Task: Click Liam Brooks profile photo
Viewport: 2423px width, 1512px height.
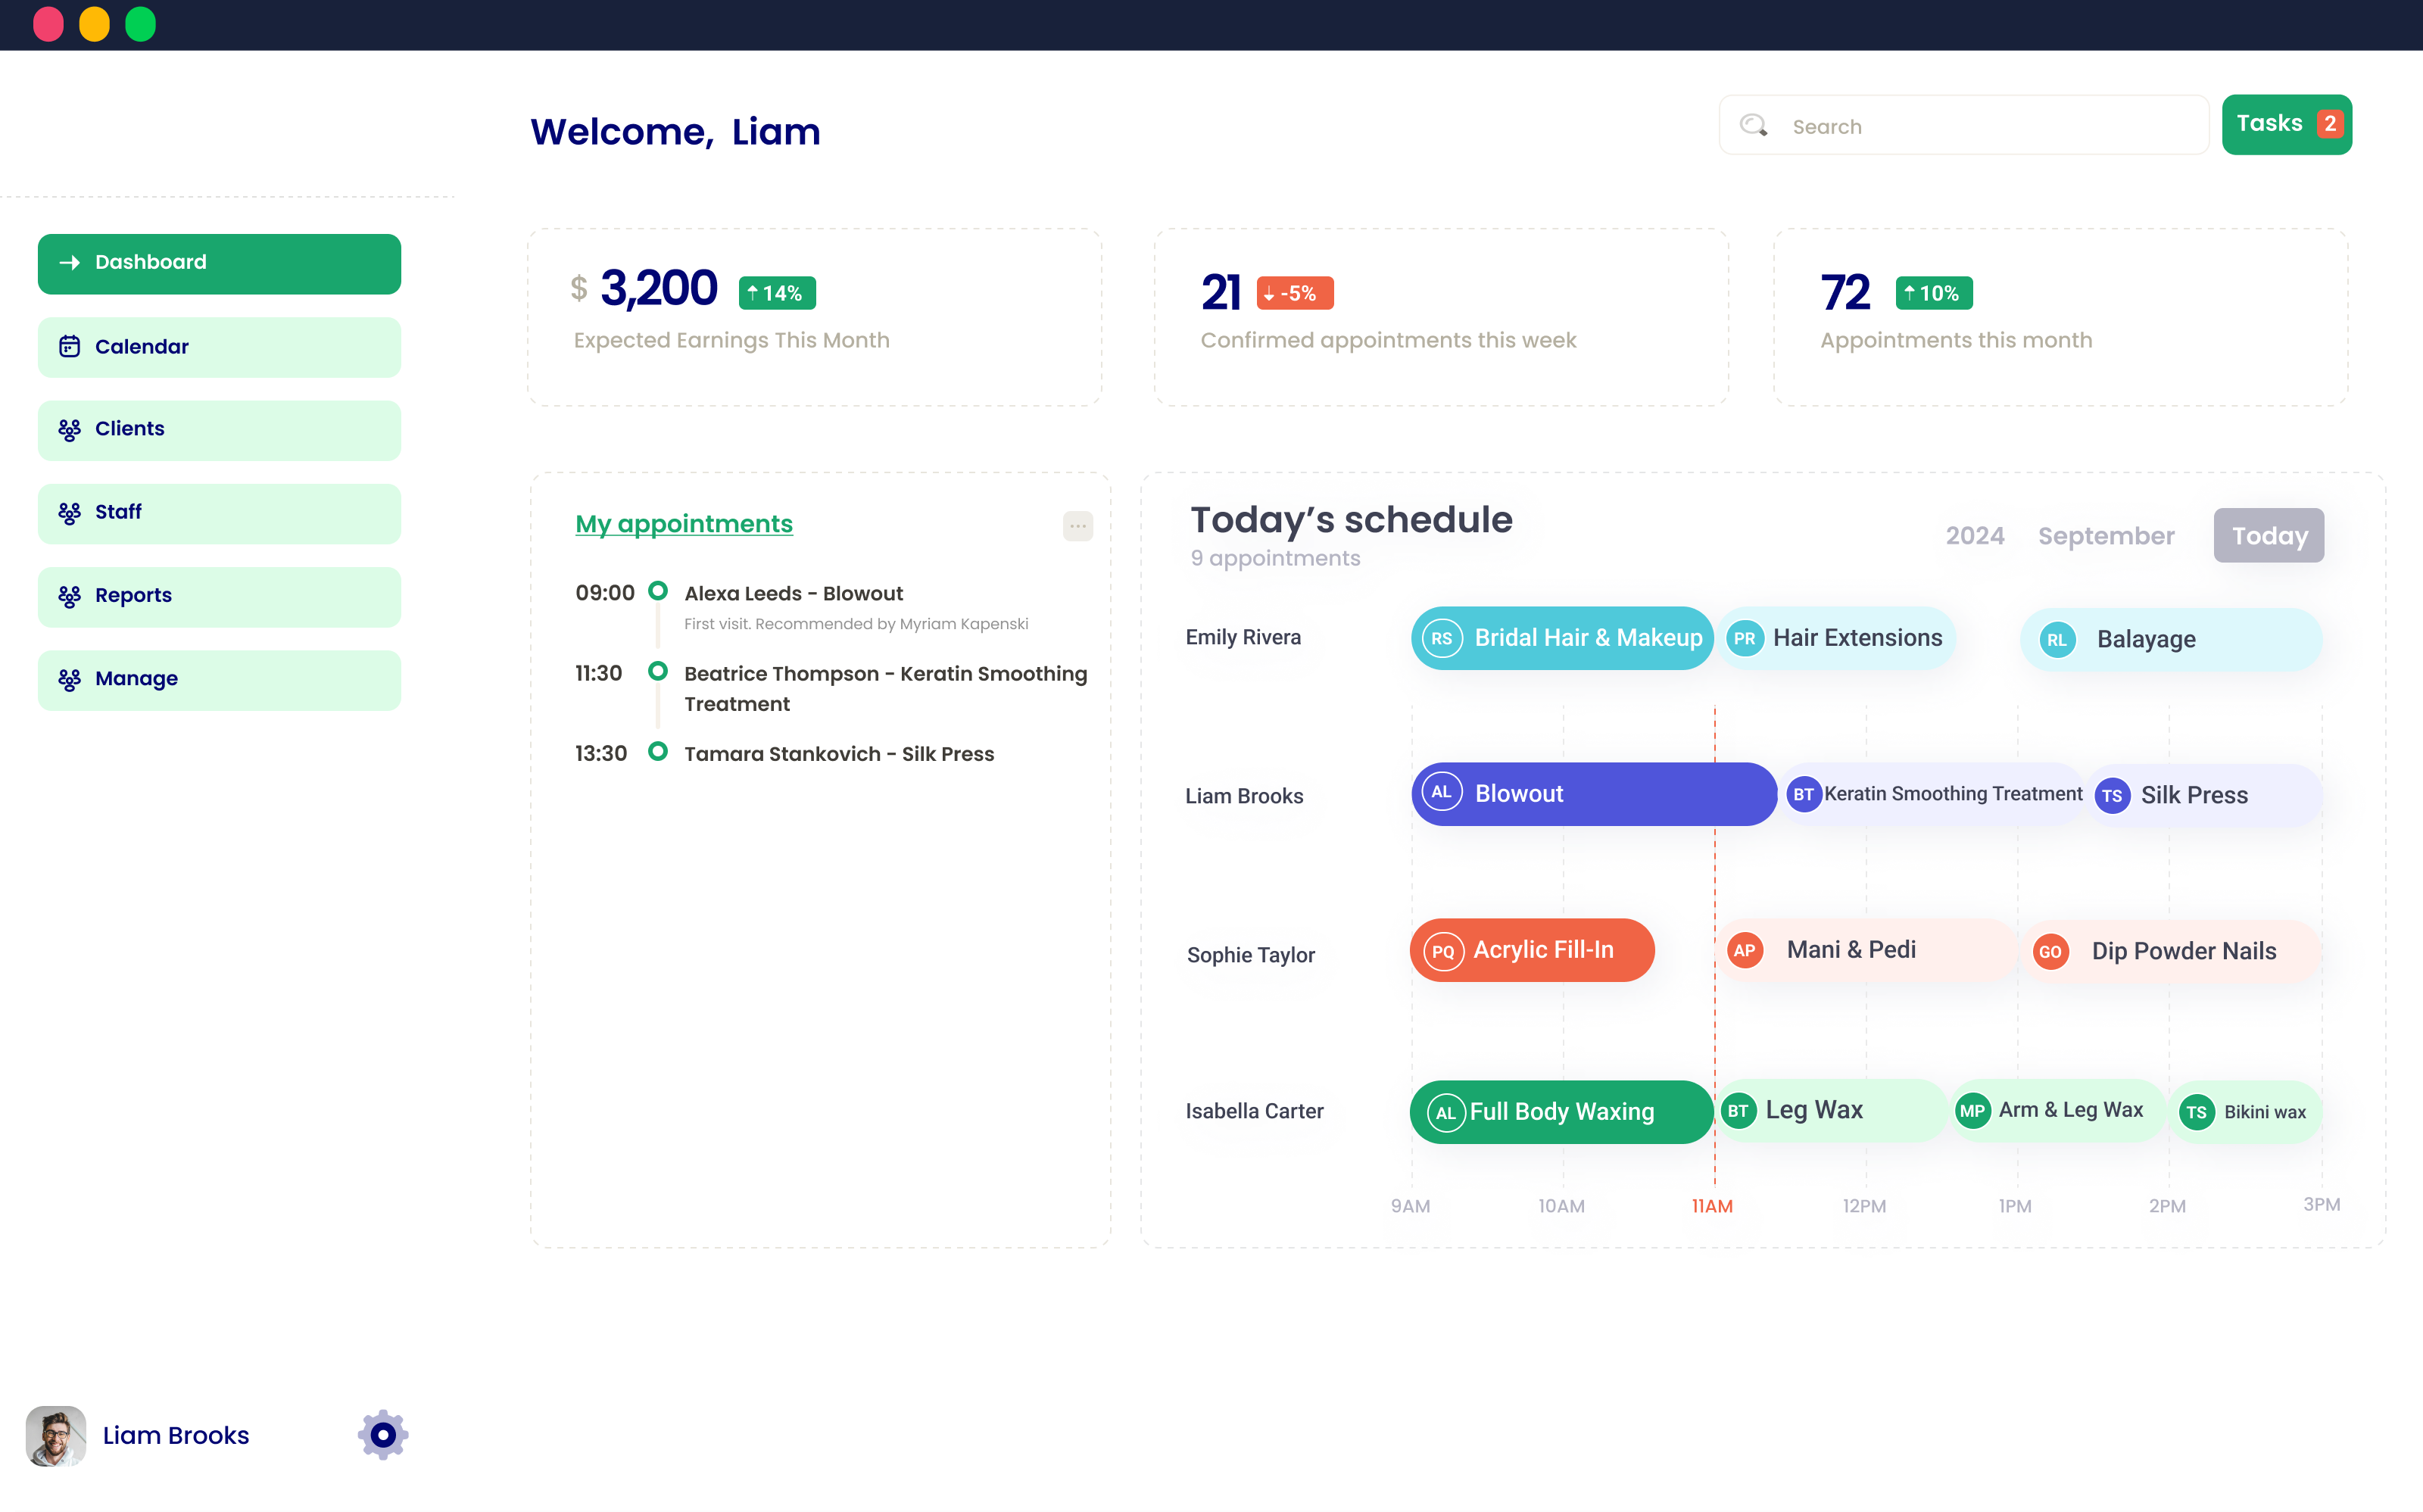Action: pyautogui.click(x=56, y=1436)
